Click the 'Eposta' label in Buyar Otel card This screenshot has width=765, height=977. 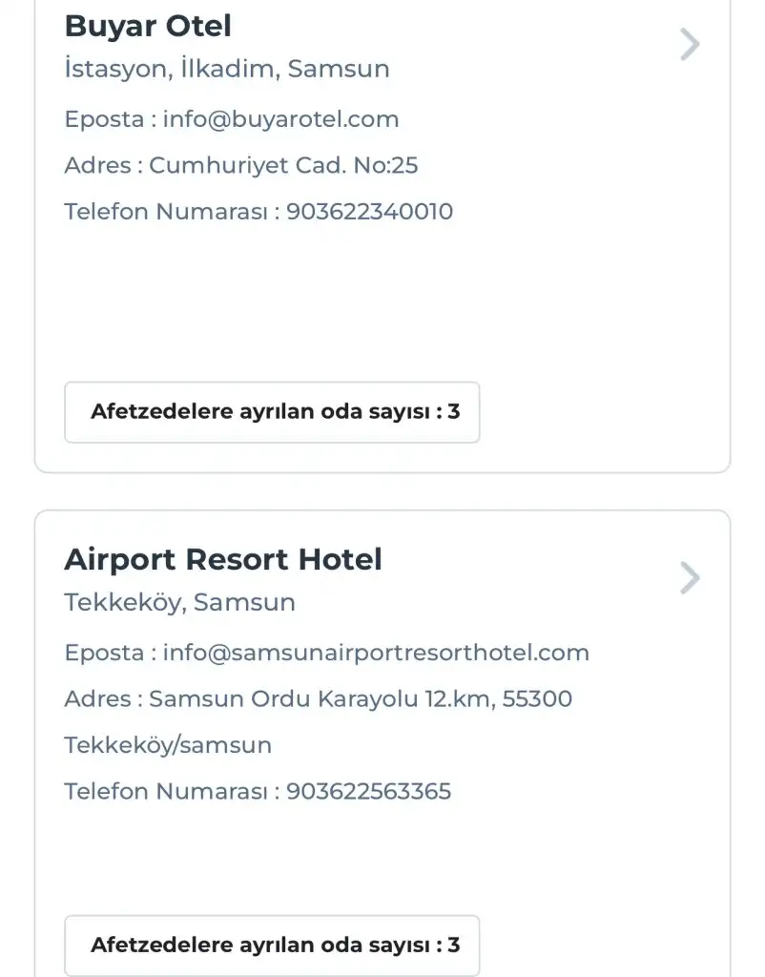(x=105, y=119)
